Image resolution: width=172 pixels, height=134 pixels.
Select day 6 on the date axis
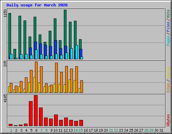tap(36, 130)
